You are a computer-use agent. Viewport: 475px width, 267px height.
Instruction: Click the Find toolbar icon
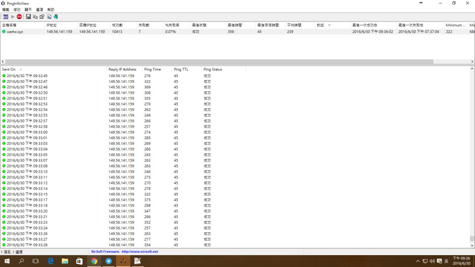49,17
